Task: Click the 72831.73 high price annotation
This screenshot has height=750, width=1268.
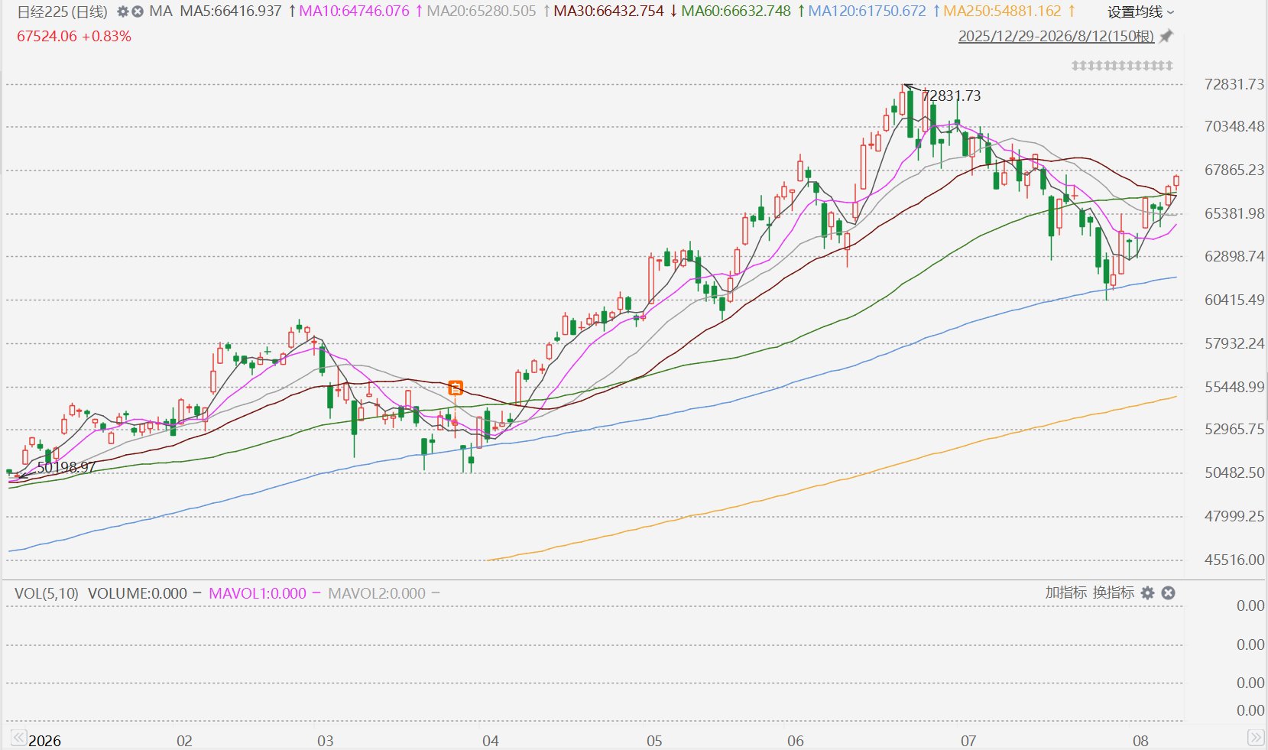Action: coord(951,96)
